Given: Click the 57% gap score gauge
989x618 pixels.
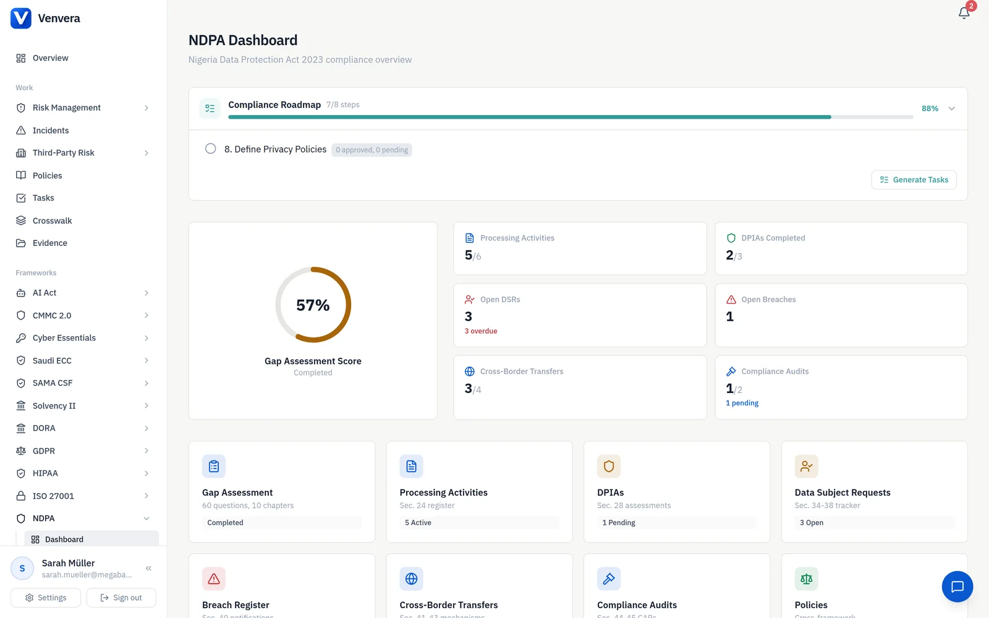Looking at the screenshot, I should 313,305.
